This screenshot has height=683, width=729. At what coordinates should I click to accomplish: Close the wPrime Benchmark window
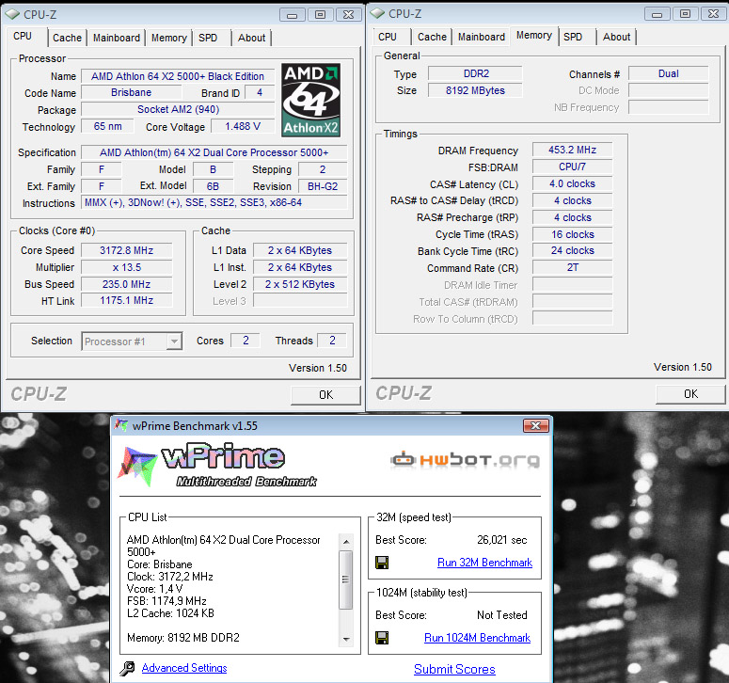tap(535, 425)
